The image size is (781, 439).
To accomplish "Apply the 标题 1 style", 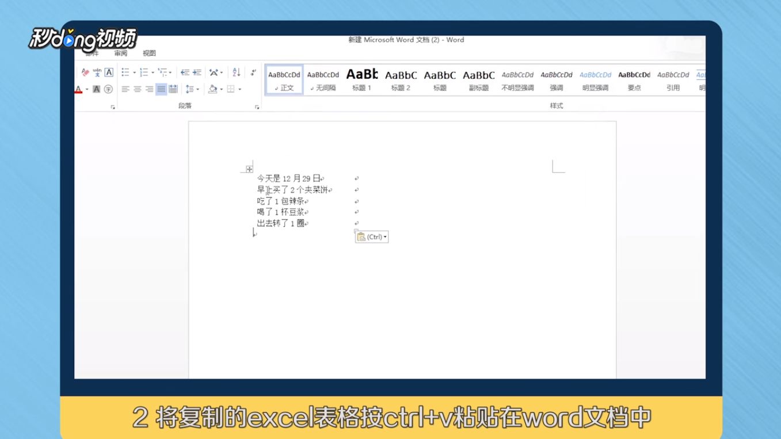I will point(362,80).
